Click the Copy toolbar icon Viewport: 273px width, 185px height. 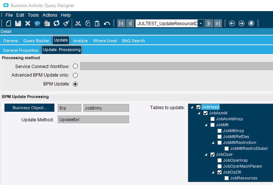point(88,23)
